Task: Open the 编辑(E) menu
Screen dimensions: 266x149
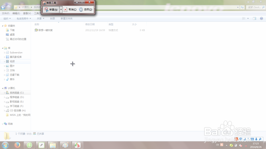Action: pos(16,13)
